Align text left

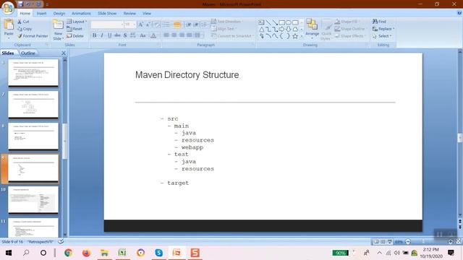[166, 35]
